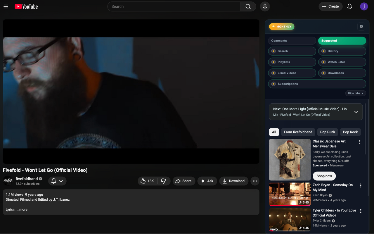
Task: Click the search magnifier button
Action: (x=248, y=6)
